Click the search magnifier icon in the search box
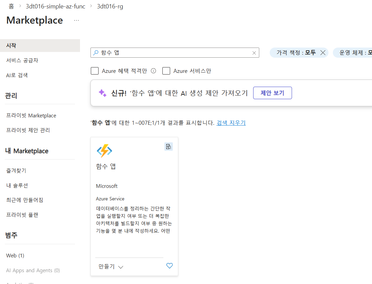Viewport: 372px width, 284px height. (96, 53)
